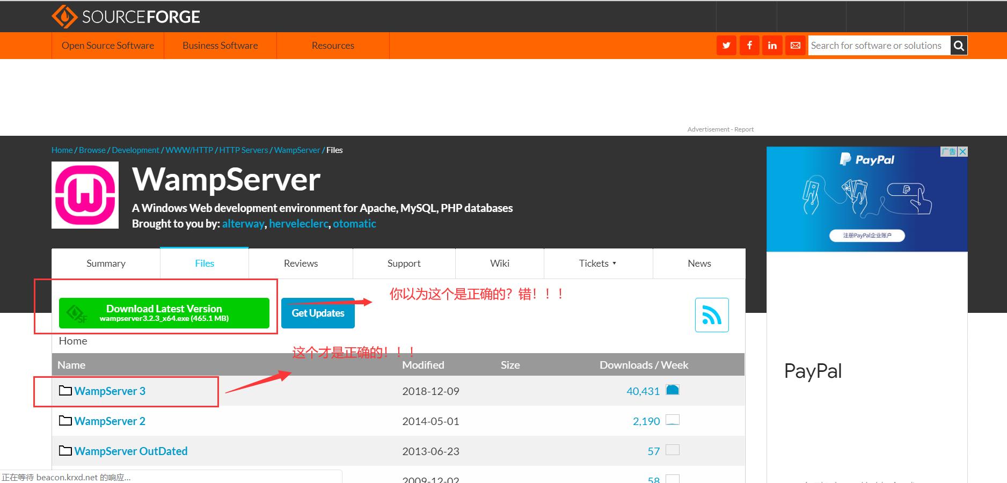Click the WampServer OutDated folder icon

pos(65,451)
